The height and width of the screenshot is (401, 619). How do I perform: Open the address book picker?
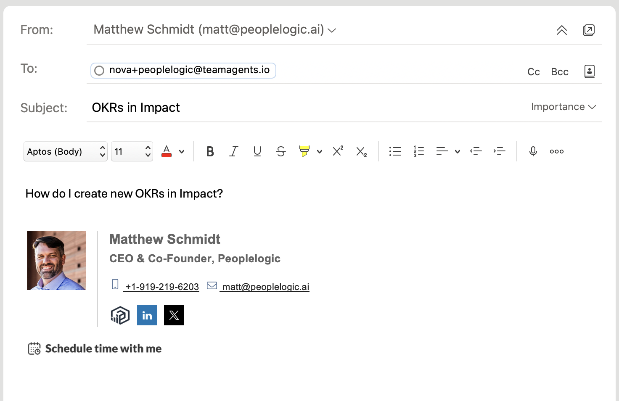589,71
